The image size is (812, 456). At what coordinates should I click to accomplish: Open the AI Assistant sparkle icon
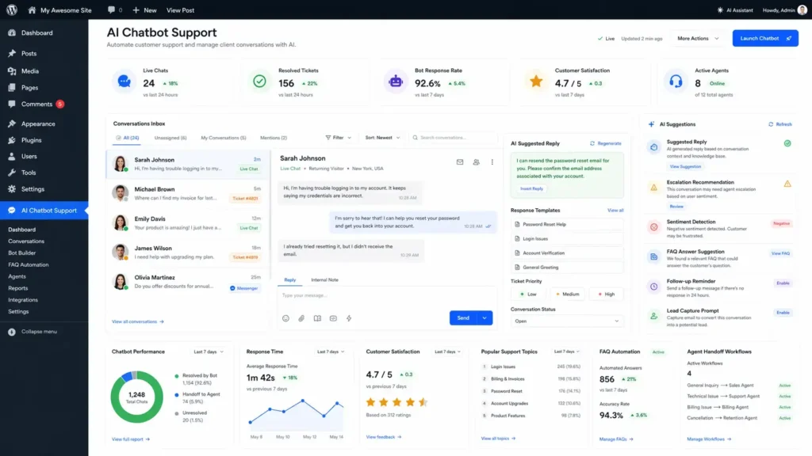click(x=720, y=9)
